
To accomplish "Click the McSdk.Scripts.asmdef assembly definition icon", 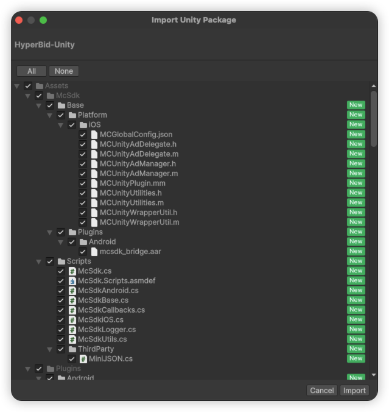I will tap(72, 281).
